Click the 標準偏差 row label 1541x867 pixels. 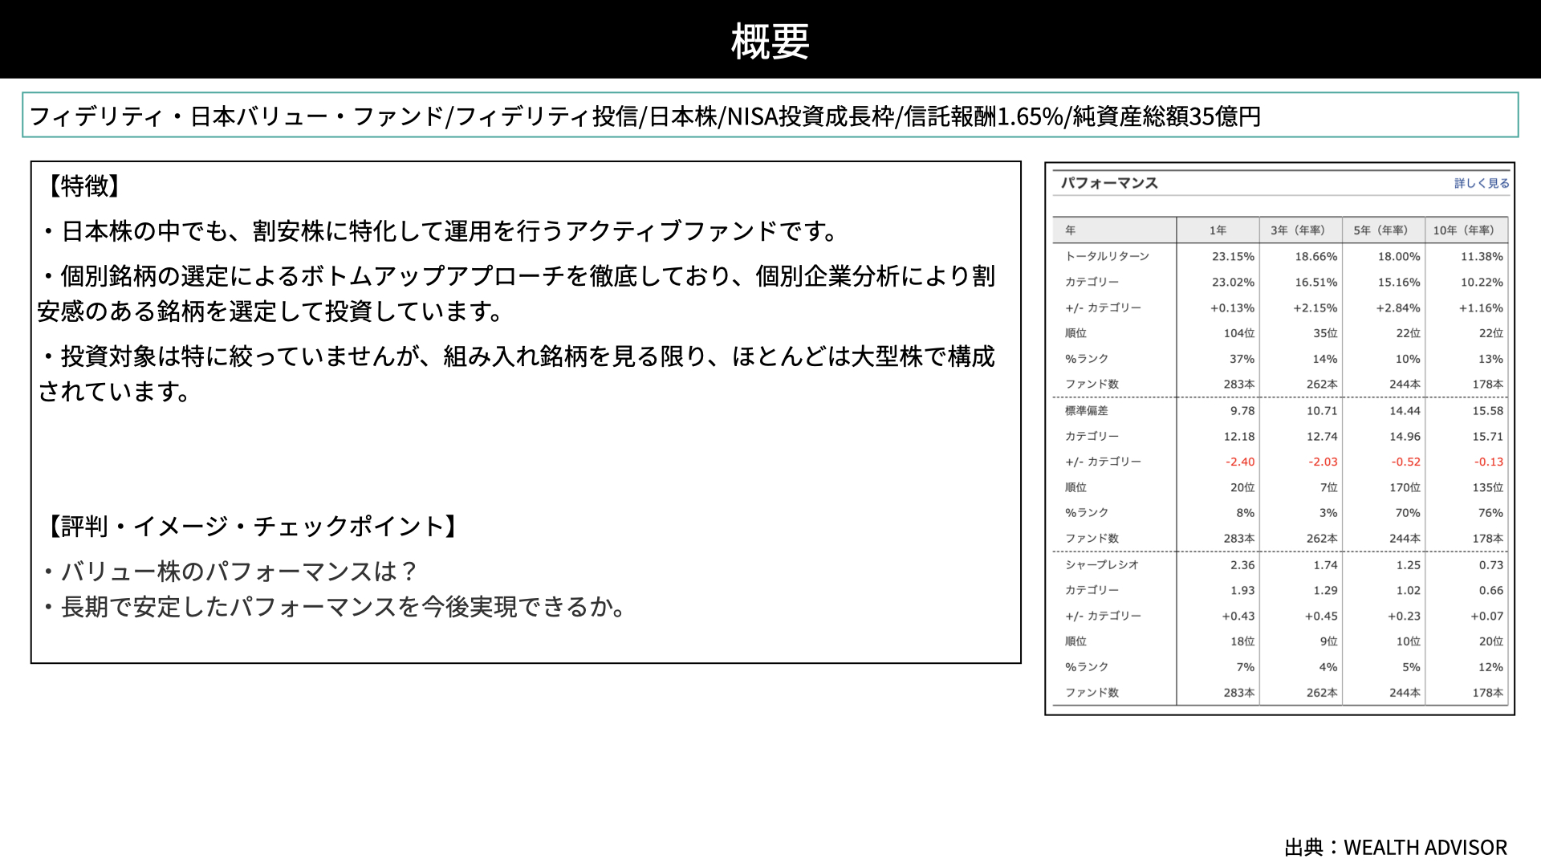pos(1086,410)
